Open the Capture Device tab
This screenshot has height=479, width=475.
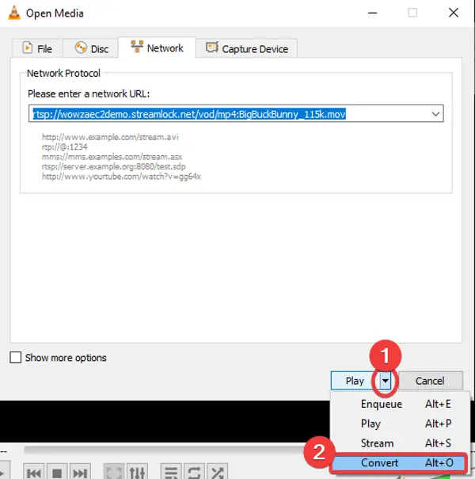pos(246,48)
